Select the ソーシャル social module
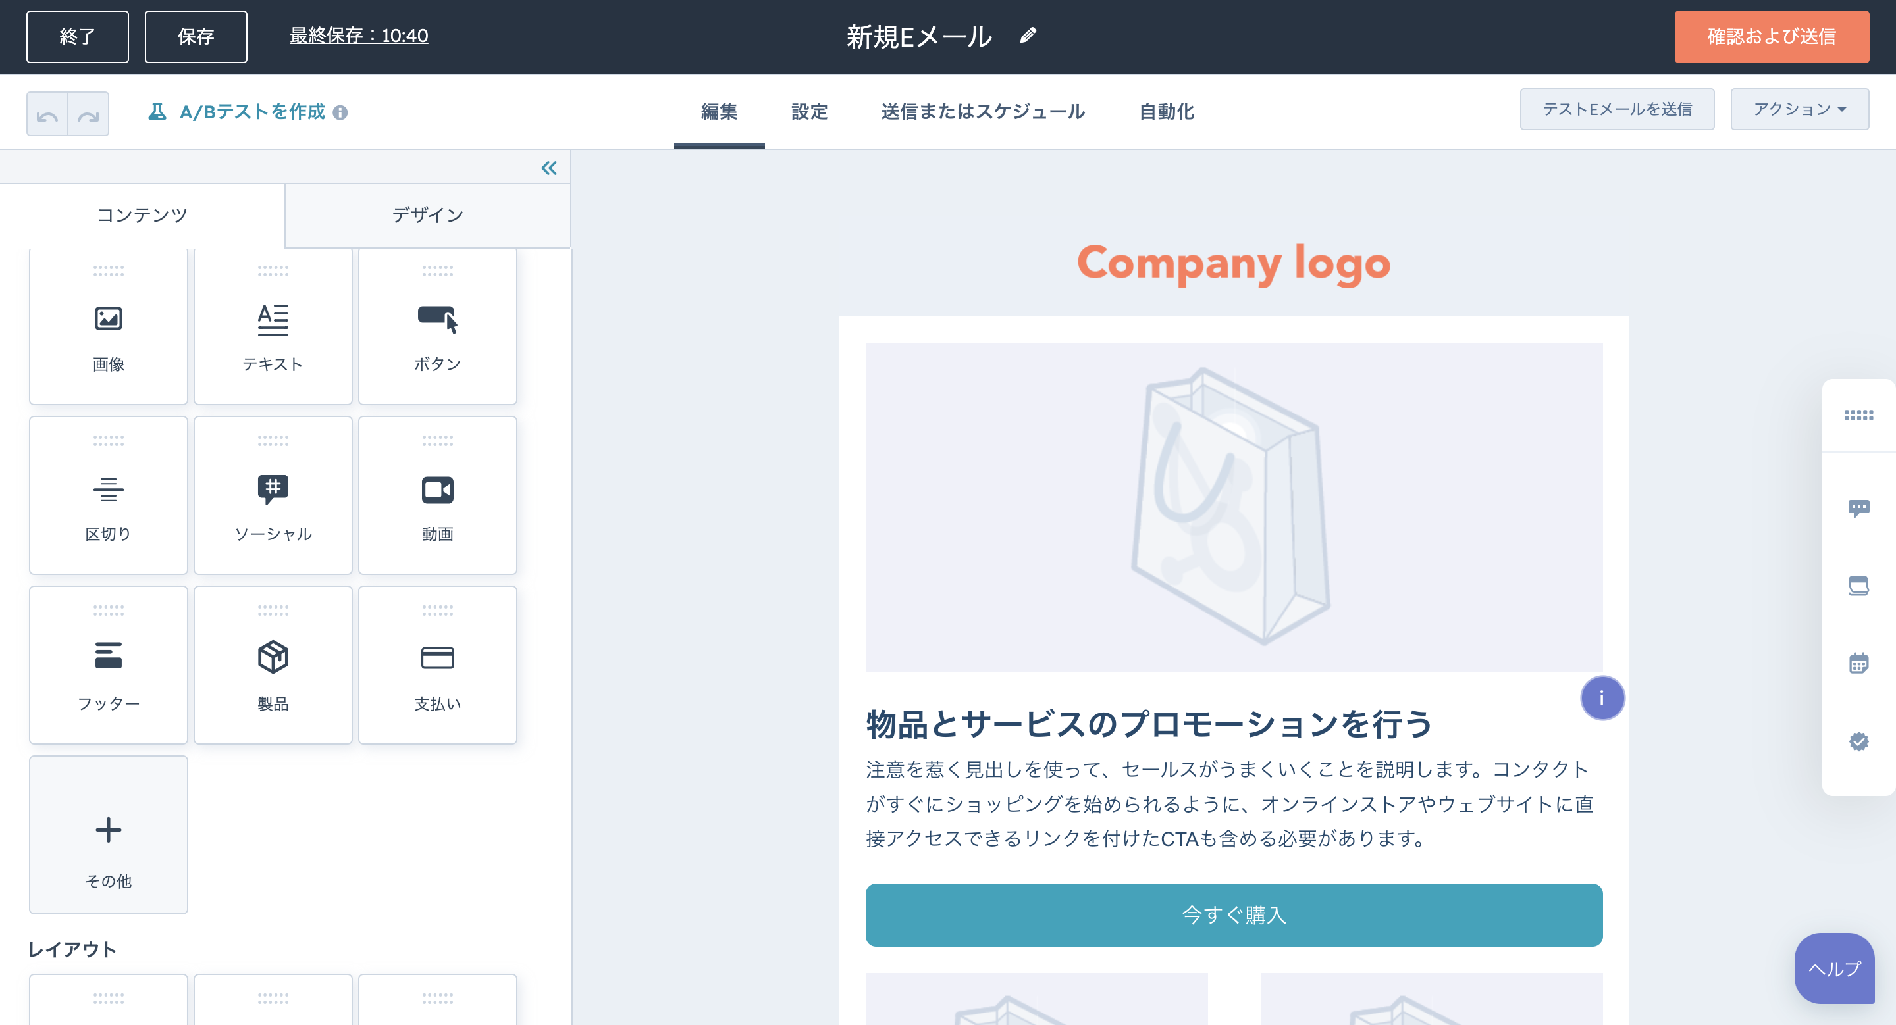Image resolution: width=1896 pixels, height=1025 pixels. [273, 495]
